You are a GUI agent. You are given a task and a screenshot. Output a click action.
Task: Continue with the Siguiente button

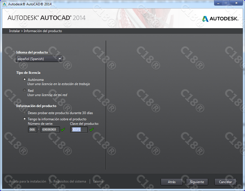(197, 182)
